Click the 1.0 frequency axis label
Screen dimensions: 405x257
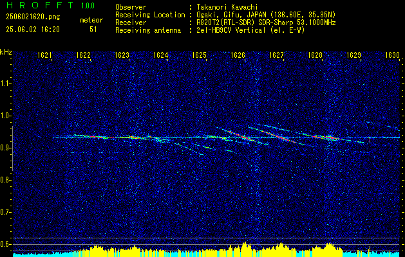[x=5, y=116]
